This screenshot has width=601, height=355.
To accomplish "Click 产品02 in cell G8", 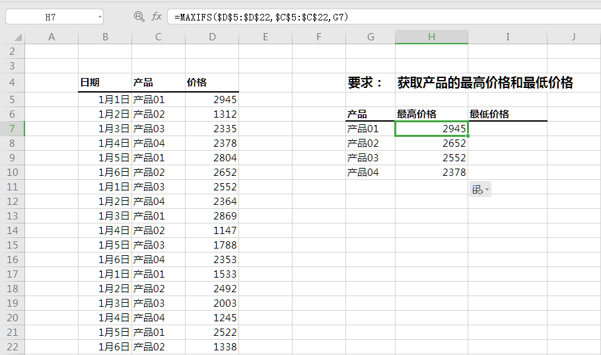I will (371, 143).
